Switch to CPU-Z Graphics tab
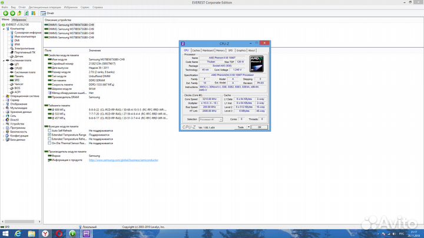 point(241,51)
